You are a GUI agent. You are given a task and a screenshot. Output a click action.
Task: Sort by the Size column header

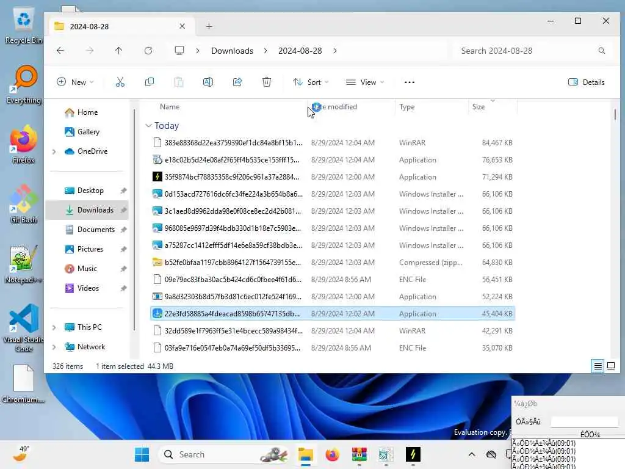tap(479, 107)
